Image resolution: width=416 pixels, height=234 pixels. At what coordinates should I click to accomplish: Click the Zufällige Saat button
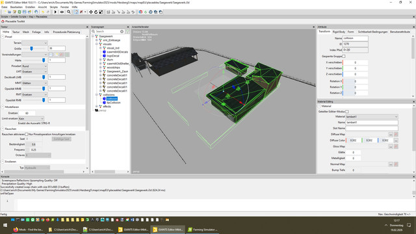click(x=61, y=139)
